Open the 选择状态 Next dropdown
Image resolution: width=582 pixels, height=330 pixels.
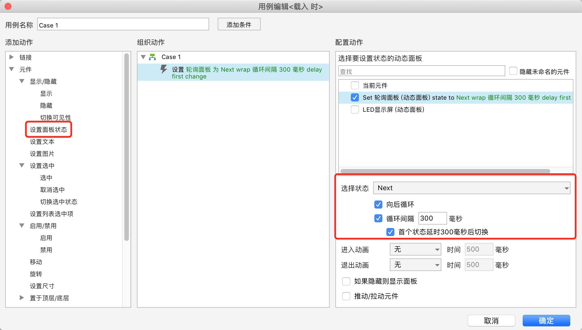471,188
